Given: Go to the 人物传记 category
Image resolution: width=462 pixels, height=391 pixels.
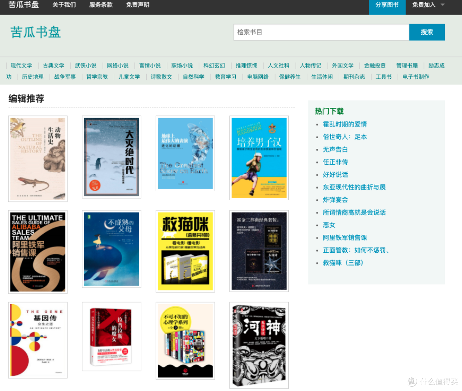Looking at the screenshot, I should click(x=311, y=65).
